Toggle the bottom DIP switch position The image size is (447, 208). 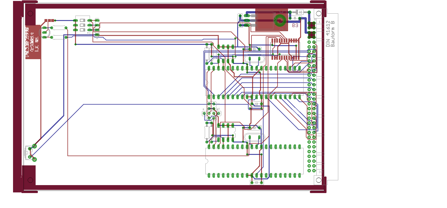pos(82,30)
